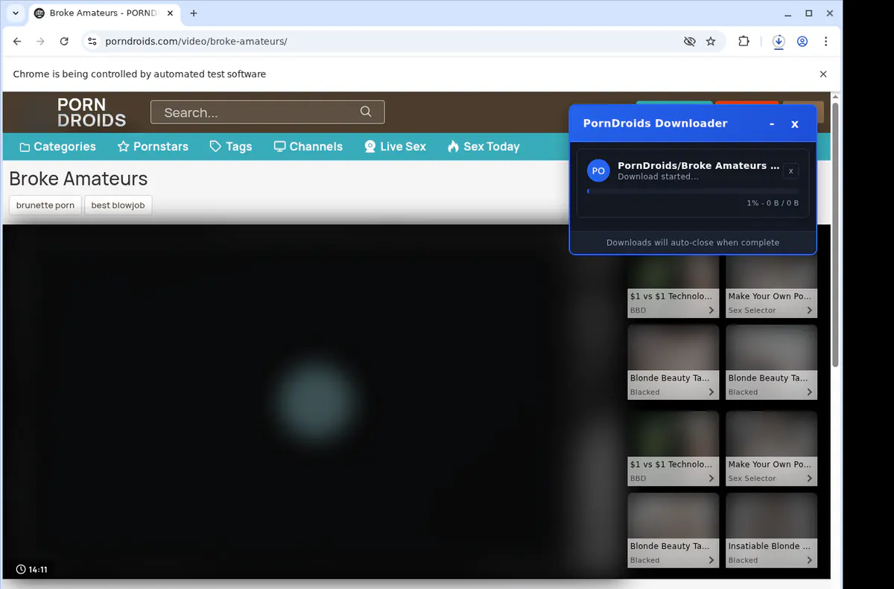Image resolution: width=894 pixels, height=589 pixels.
Task: Cancel the Broke Amateurs download item
Action: coord(791,171)
